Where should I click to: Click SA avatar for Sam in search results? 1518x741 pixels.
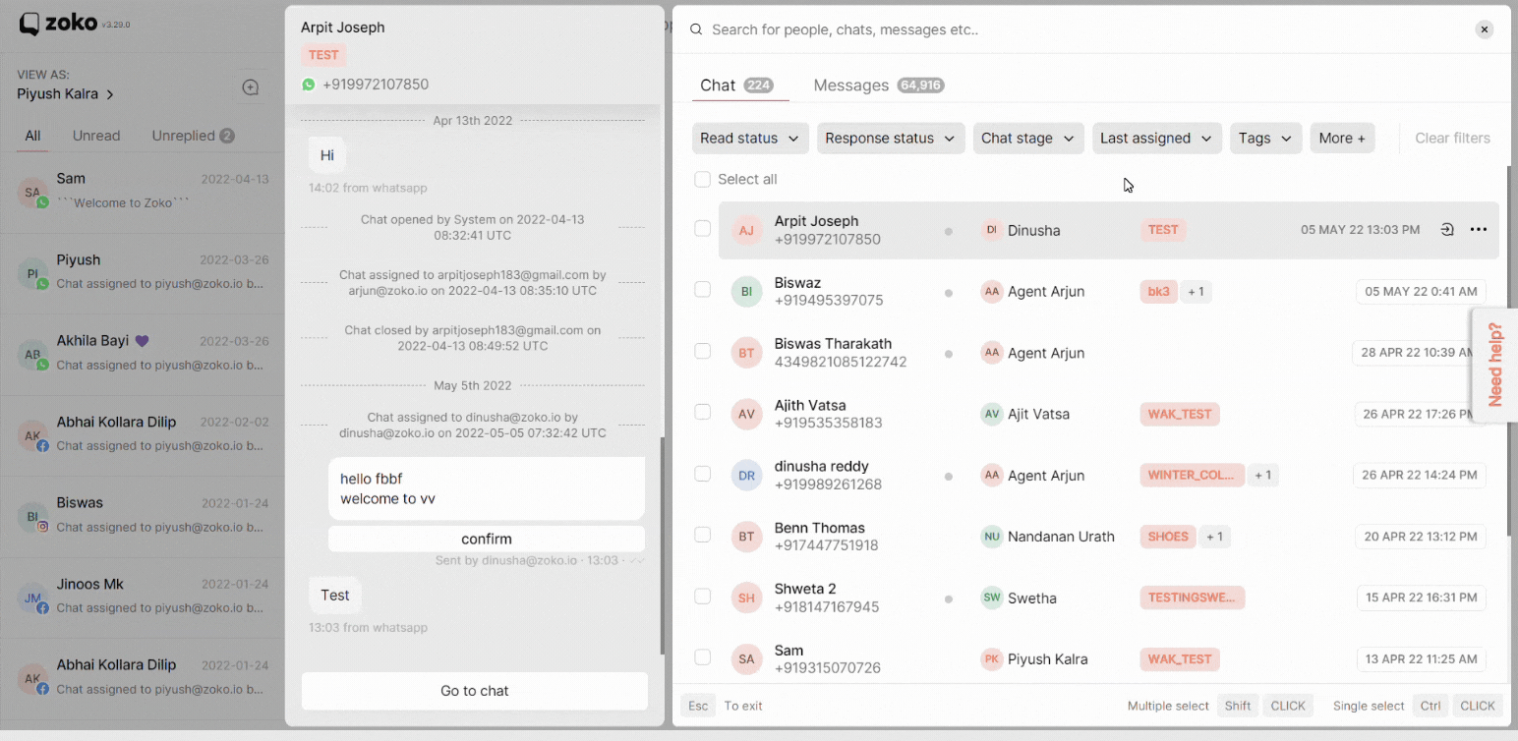tap(746, 659)
